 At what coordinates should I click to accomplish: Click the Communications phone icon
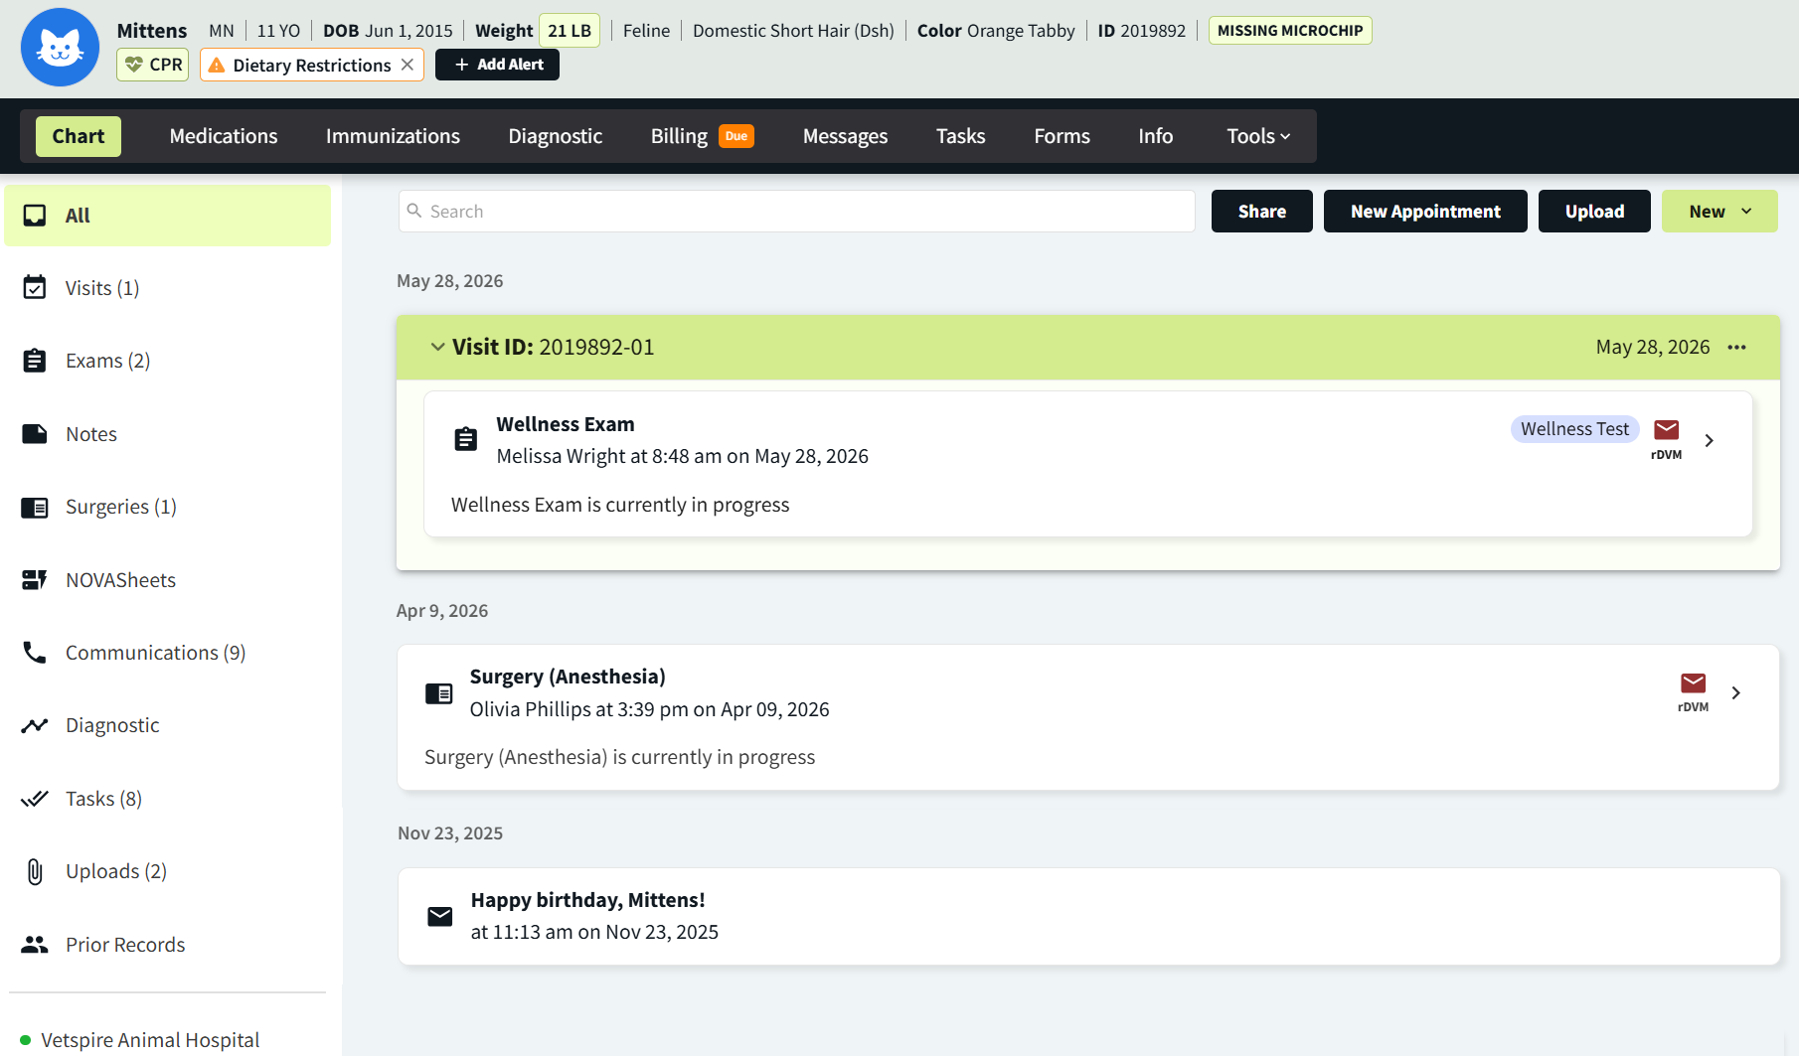pos(35,653)
